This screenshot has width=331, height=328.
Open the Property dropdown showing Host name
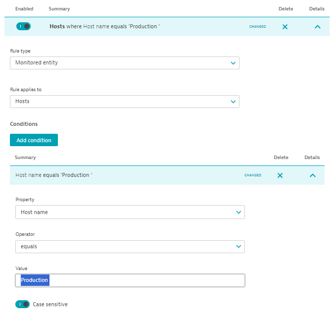(x=130, y=212)
